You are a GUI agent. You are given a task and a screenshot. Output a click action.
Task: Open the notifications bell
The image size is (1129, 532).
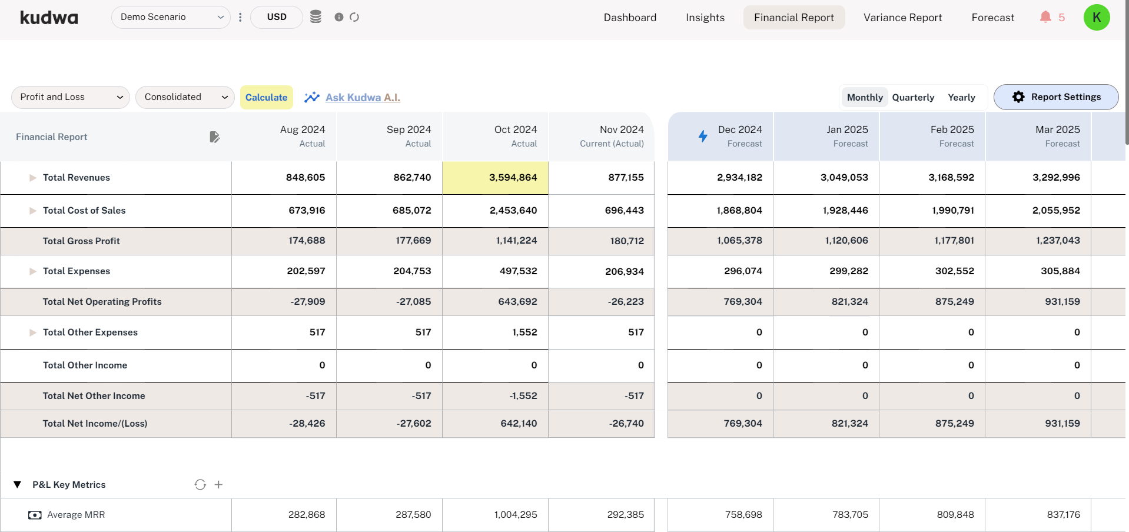1045,17
